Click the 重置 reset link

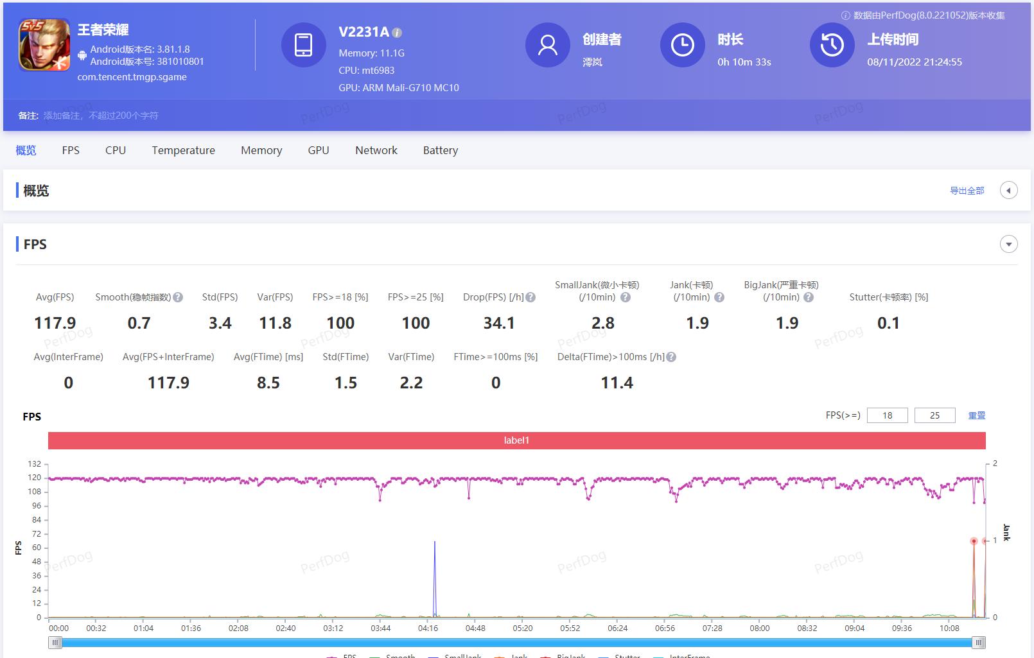click(977, 415)
